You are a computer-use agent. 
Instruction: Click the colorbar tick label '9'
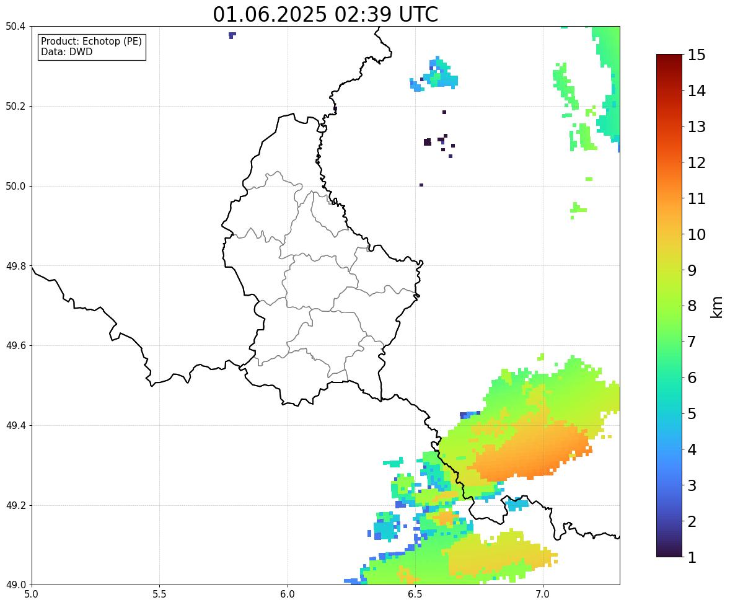pyautogui.click(x=692, y=270)
